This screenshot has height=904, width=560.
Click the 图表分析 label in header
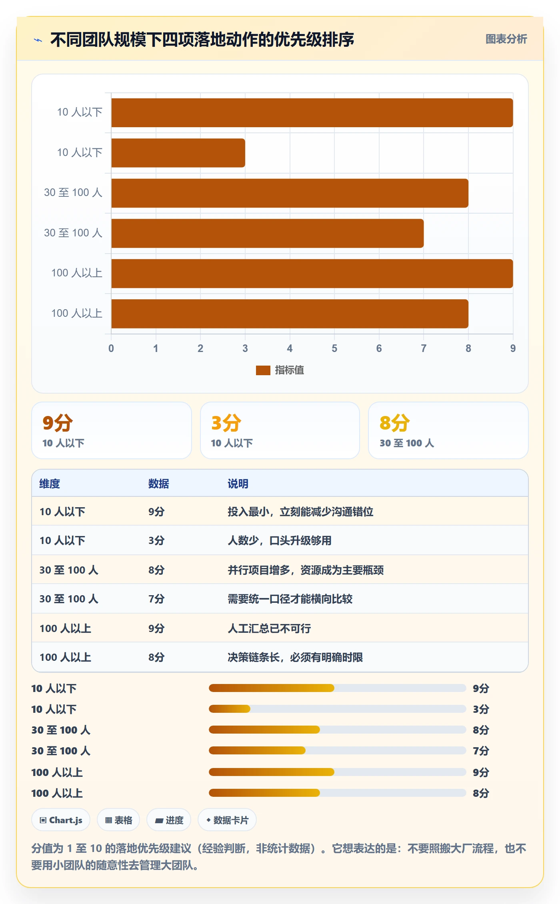coord(506,39)
